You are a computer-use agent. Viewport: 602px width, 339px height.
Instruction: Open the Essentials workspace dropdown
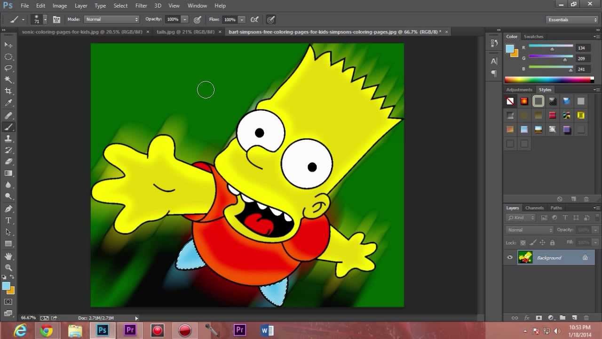click(x=572, y=19)
